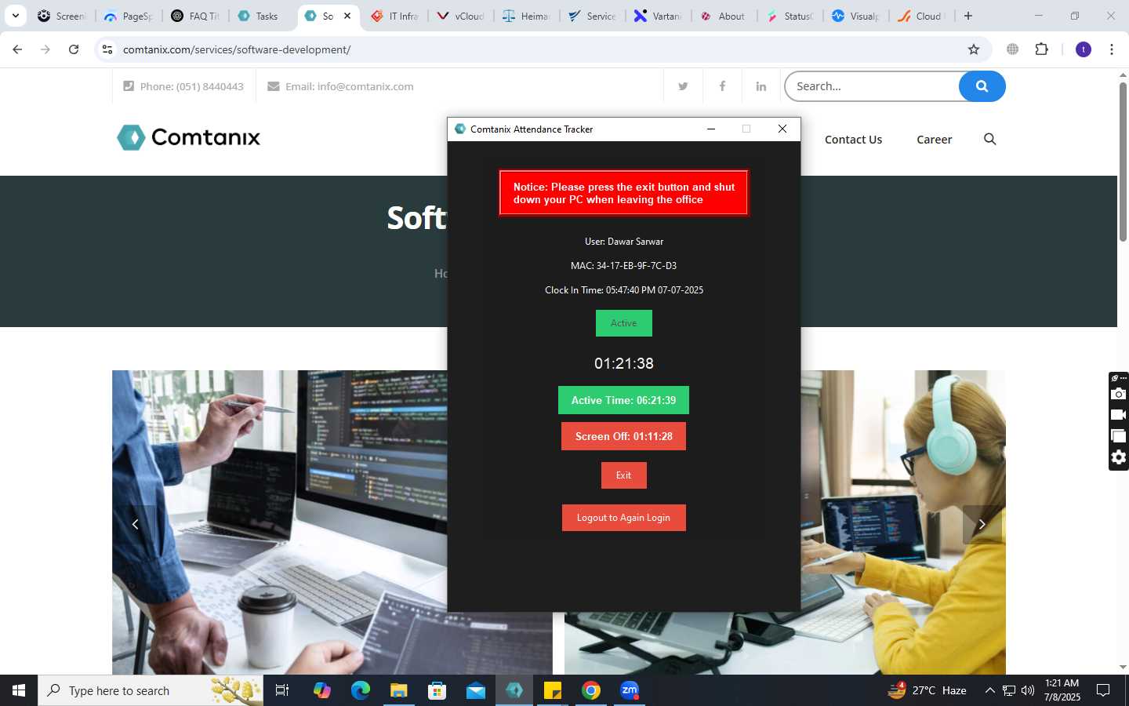Screen dimensions: 1129x706
Task: Open Google Chrome from the taskbar
Action: [x=591, y=690]
